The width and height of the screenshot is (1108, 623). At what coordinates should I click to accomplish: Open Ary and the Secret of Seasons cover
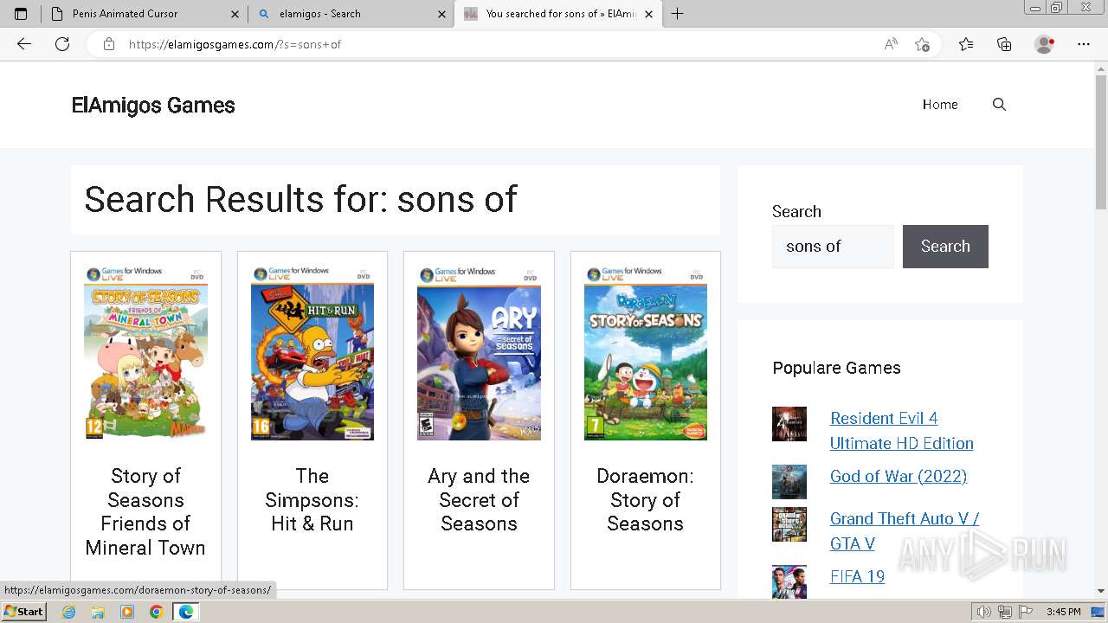coord(479,353)
